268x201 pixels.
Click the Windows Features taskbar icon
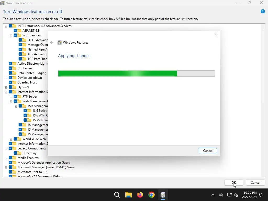tap(163, 195)
